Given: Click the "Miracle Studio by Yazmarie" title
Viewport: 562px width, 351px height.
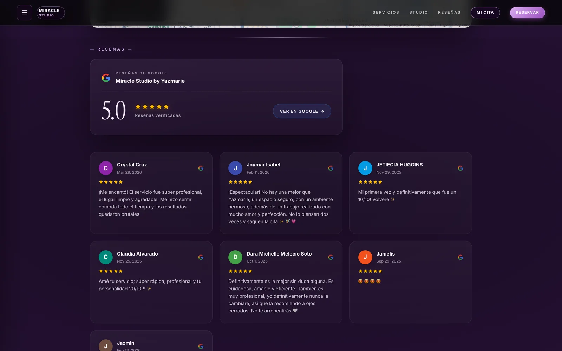Looking at the screenshot, I should point(150,81).
